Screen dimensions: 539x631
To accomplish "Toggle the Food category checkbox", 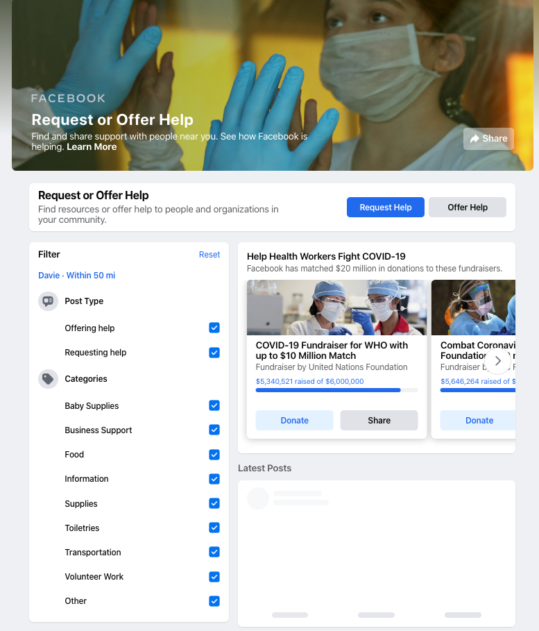I will coord(214,455).
